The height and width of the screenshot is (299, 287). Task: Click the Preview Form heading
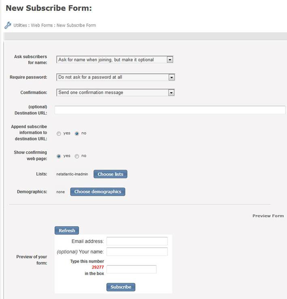[x=268, y=216]
